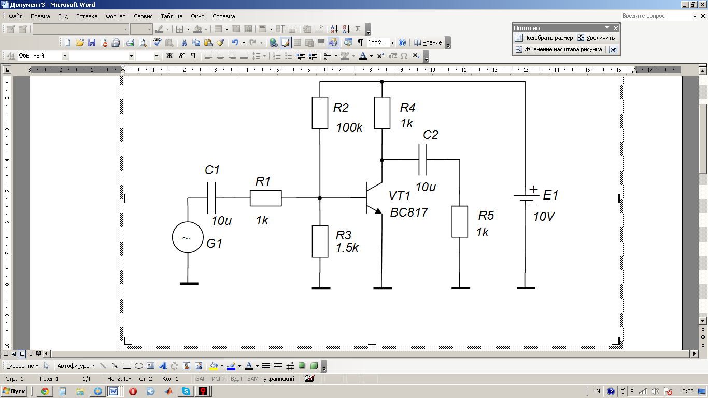Viewport: 708px width, 398px height.
Task: Insert WordArt object
Action: (x=162, y=366)
